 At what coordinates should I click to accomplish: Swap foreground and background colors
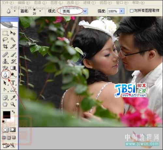click(13, 112)
